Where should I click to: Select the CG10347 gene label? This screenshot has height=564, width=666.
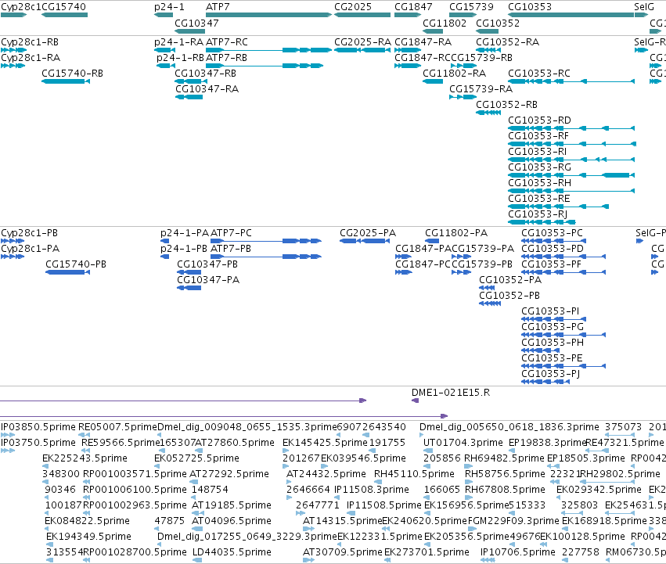point(196,23)
